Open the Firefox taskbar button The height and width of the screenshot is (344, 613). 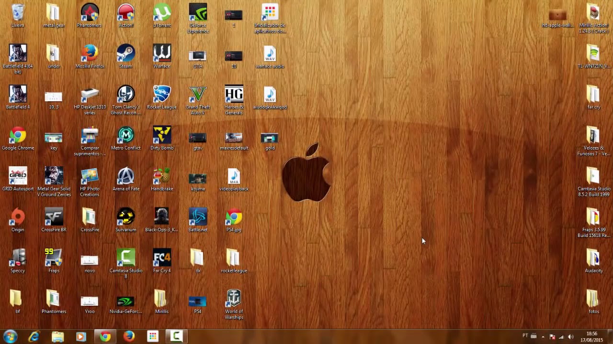128,336
